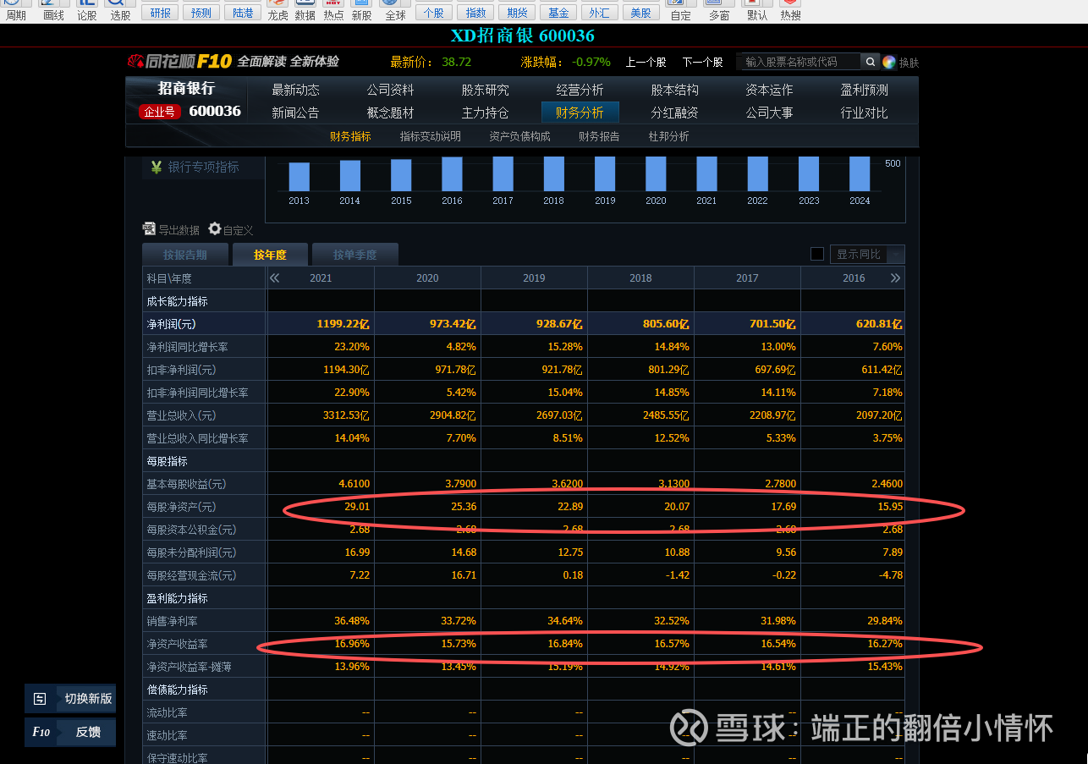
Task: Click the 陆港 button
Action: [243, 12]
